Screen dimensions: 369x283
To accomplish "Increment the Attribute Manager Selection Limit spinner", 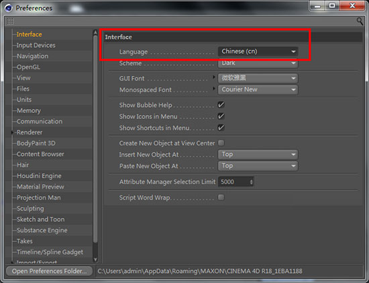I will tap(252, 180).
